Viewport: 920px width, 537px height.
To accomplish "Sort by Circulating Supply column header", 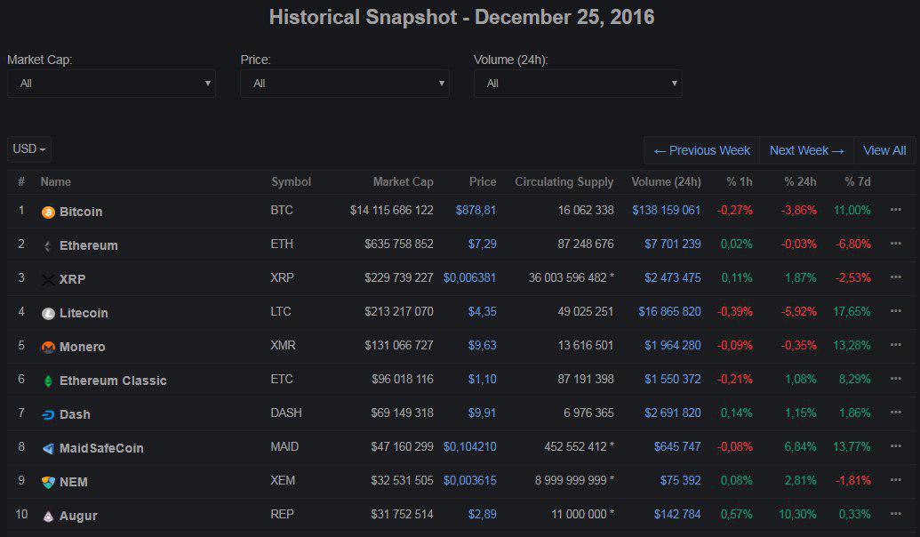I will (x=564, y=182).
